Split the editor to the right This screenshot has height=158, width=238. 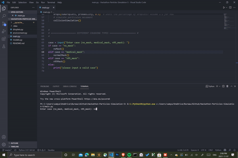[x=231, y=7]
